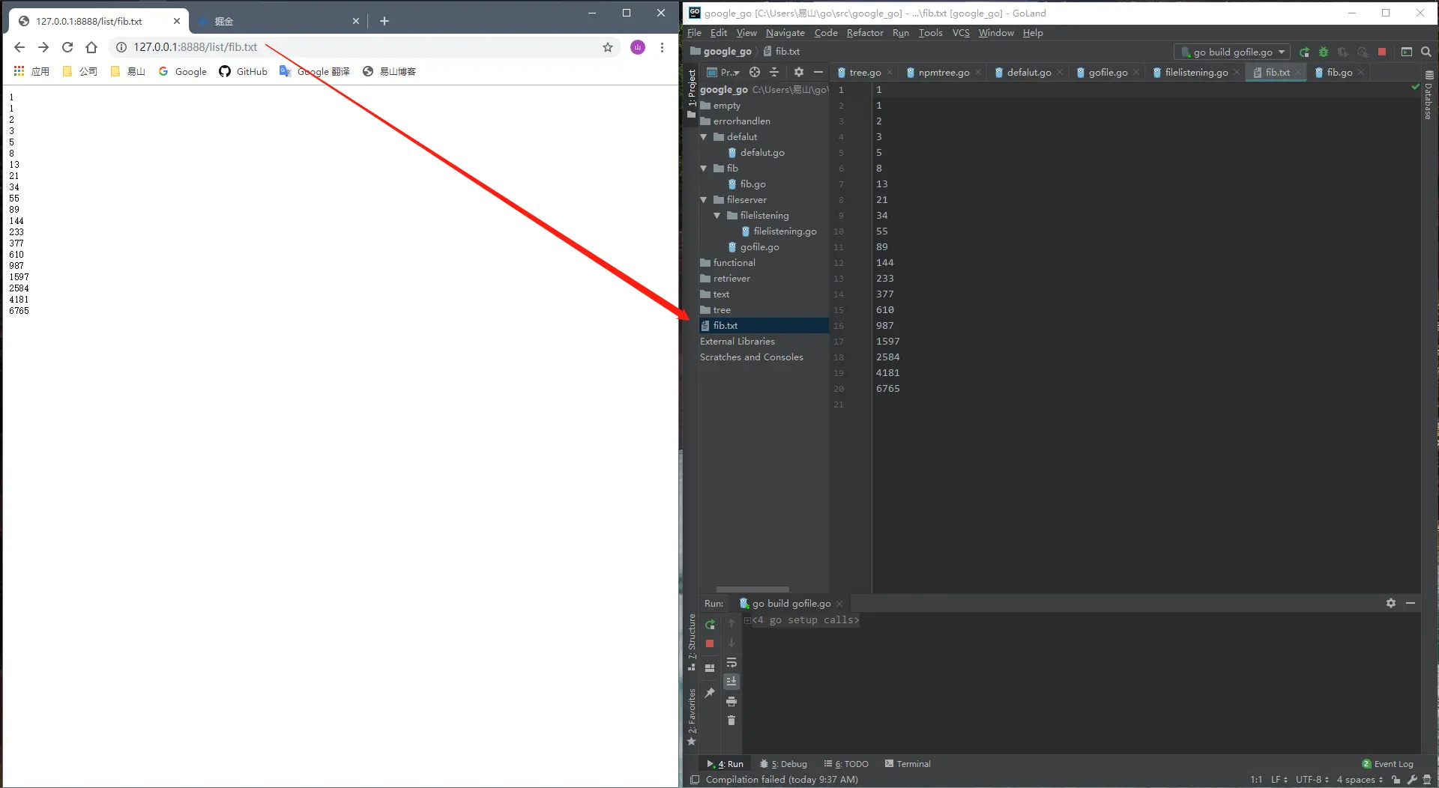This screenshot has width=1439, height=788.
Task: Select fib.txt in the project tree
Action: [764, 326]
